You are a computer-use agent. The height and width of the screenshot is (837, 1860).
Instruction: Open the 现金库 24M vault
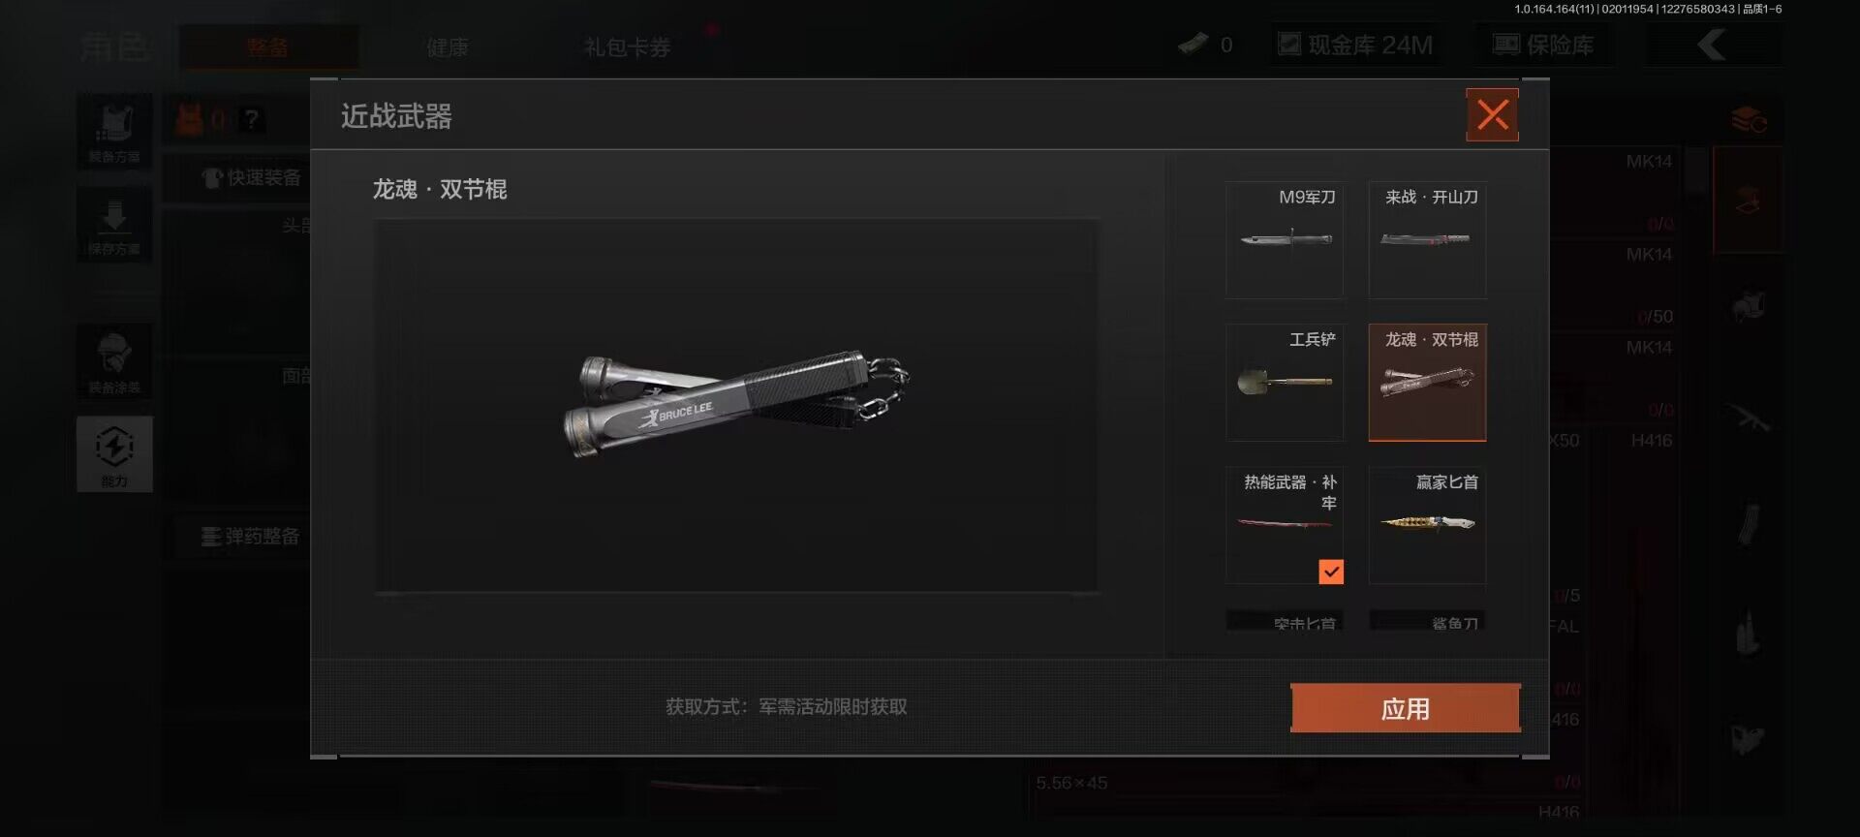tap(1355, 45)
